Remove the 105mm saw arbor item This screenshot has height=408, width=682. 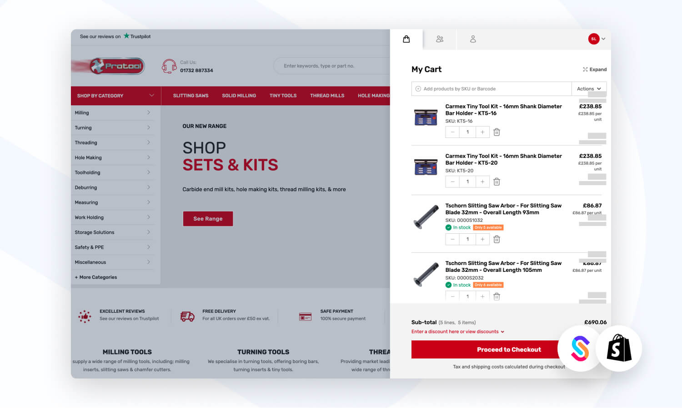[x=497, y=296]
